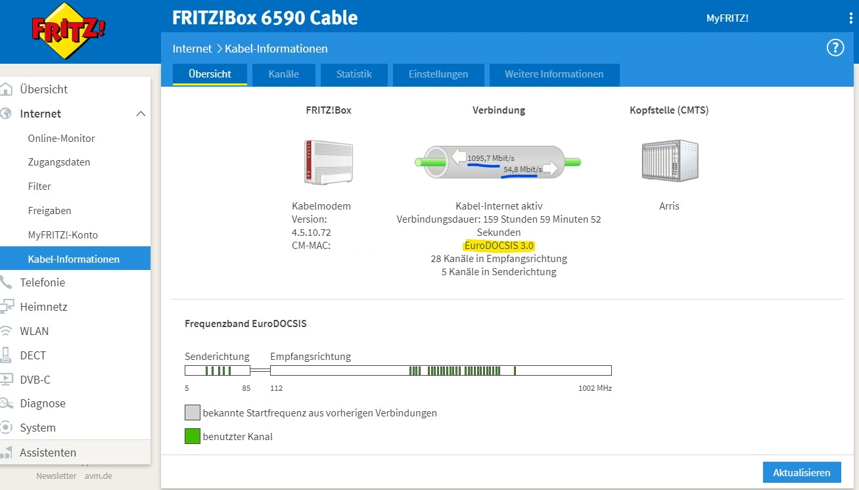Switch to the Kanäle tab
The width and height of the screenshot is (859, 490).
click(283, 74)
